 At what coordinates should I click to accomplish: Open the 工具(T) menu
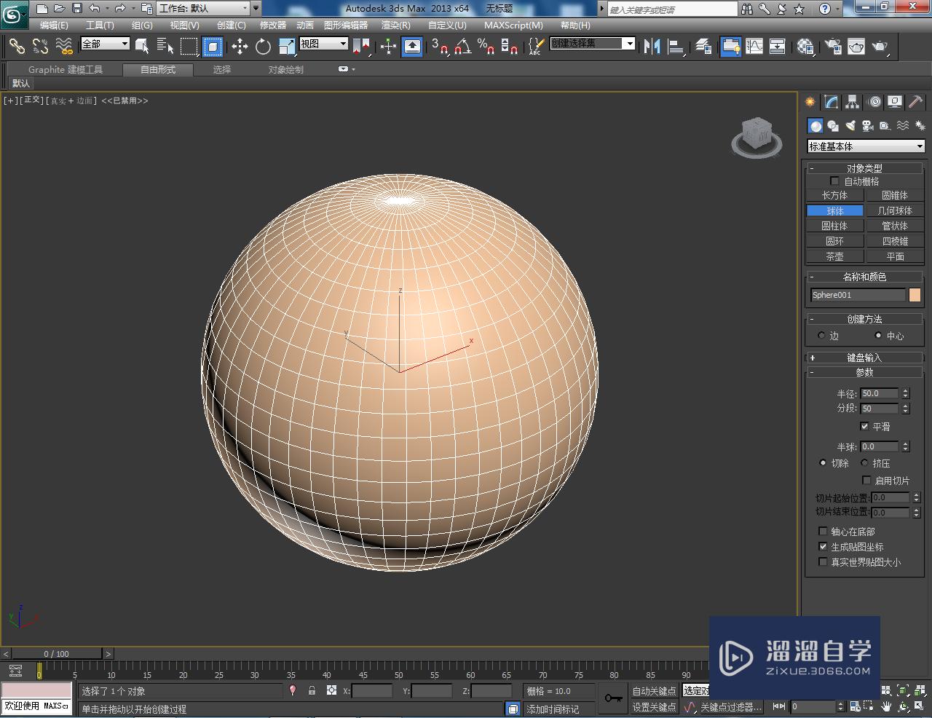(x=100, y=25)
